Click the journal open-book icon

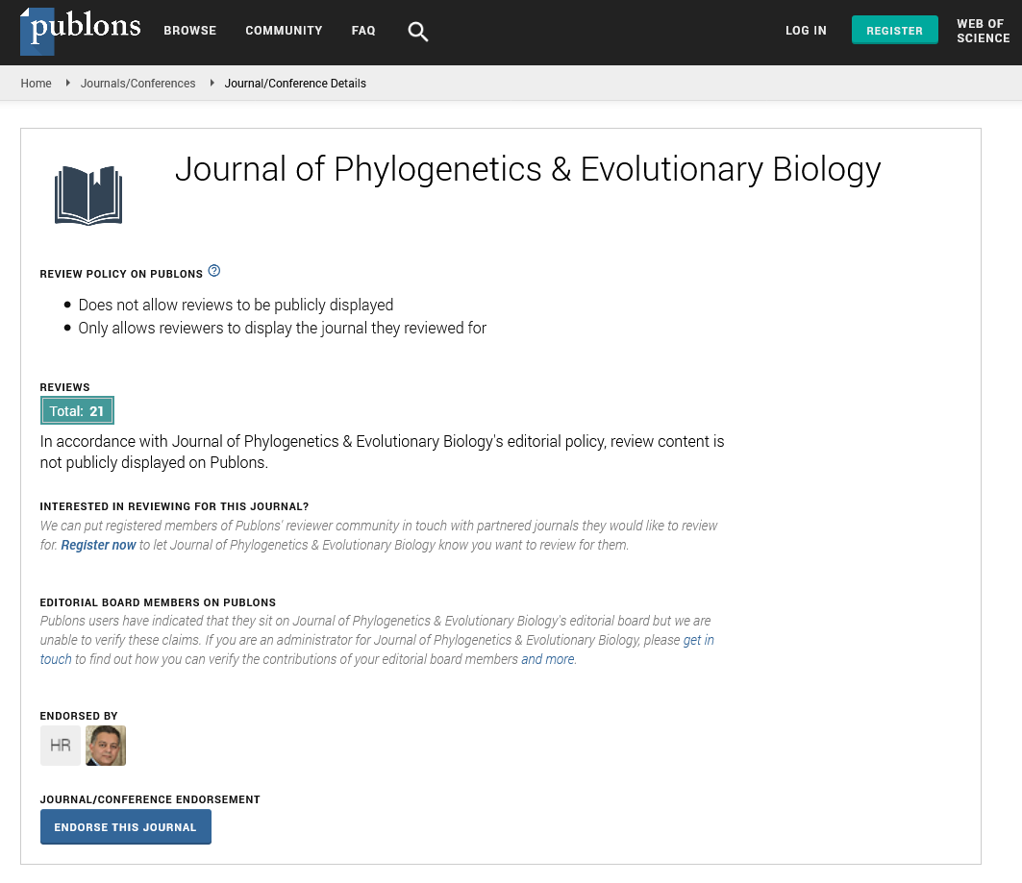coord(88,195)
